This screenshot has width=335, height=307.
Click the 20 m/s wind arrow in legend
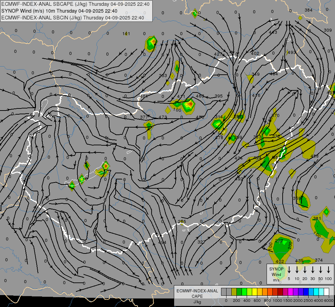305,270
